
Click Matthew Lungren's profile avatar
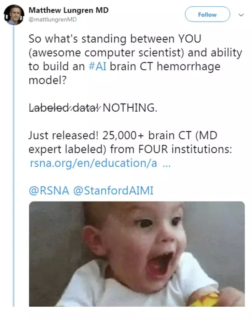[14, 15]
